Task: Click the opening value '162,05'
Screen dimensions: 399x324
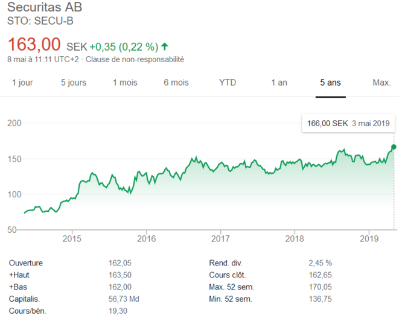Action: pos(120,263)
